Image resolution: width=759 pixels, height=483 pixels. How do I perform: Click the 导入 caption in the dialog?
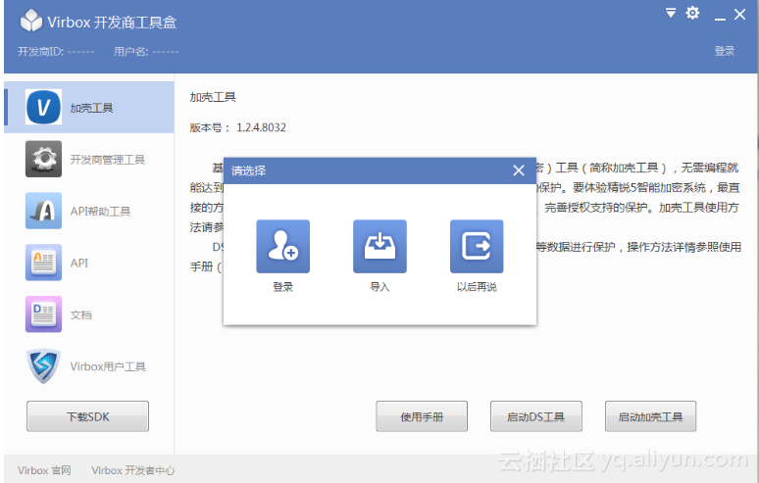[379, 287]
